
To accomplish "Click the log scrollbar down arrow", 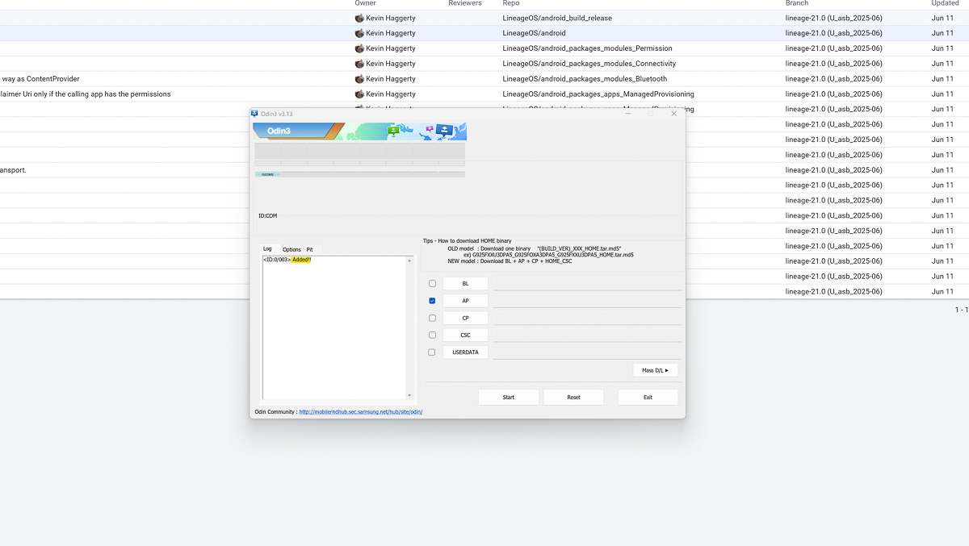I will (x=409, y=395).
